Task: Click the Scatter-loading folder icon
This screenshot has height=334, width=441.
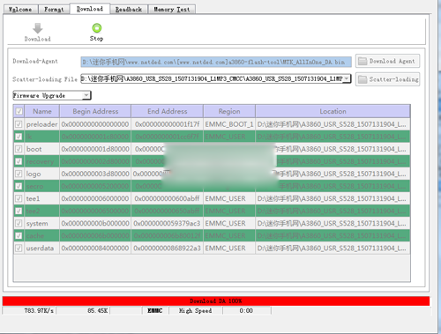Action: [x=363, y=79]
